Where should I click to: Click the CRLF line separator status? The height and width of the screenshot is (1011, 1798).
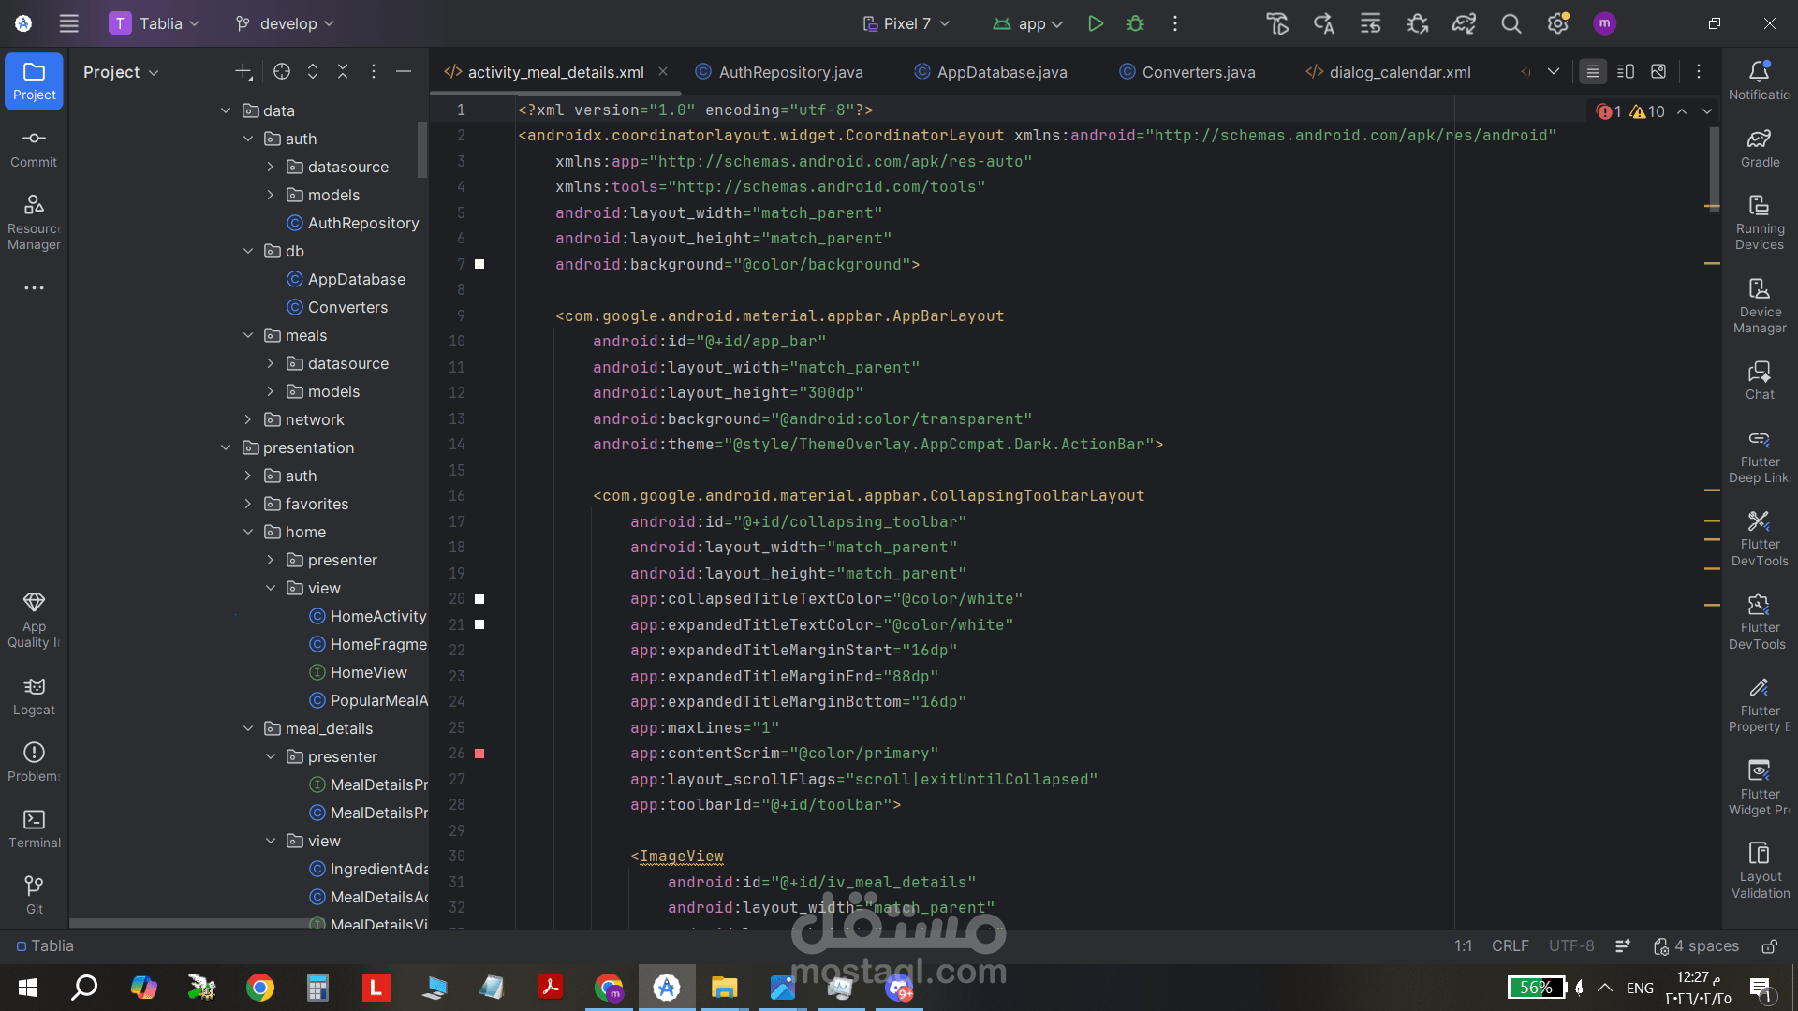[1510, 945]
